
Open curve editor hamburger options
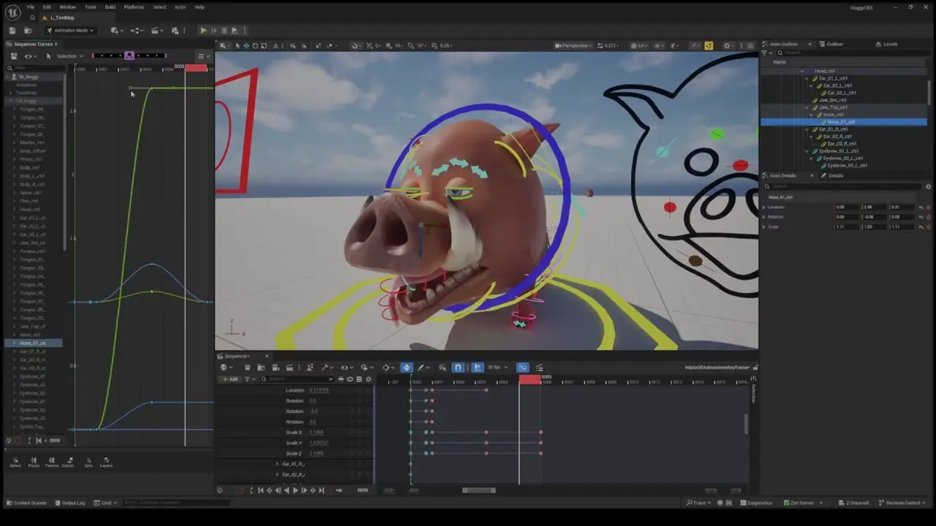203,56
